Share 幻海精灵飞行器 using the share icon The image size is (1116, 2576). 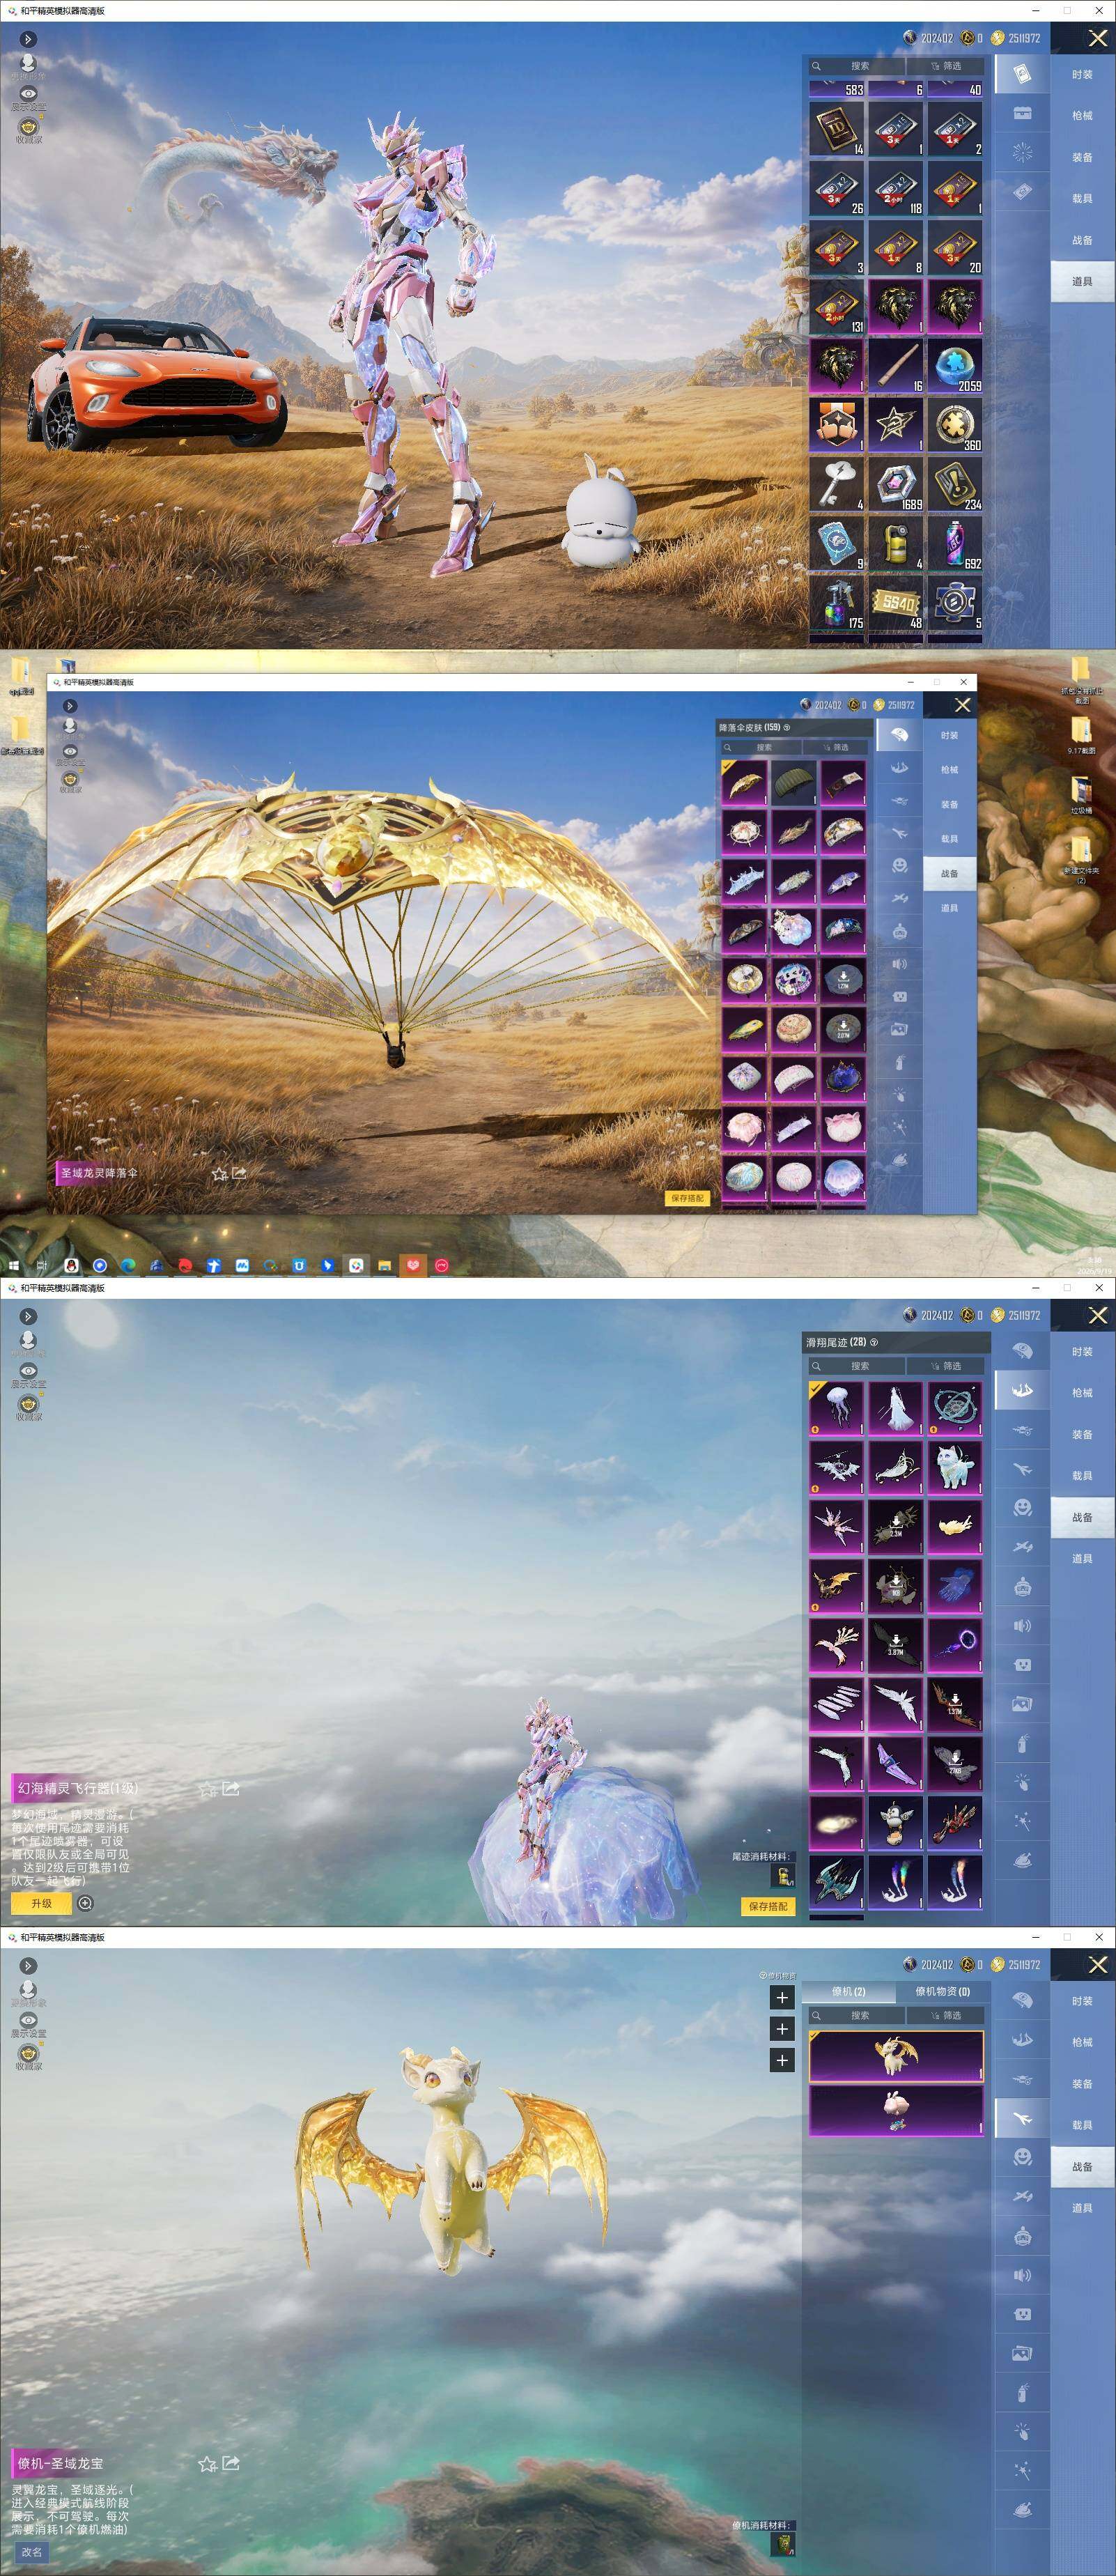click(231, 1788)
